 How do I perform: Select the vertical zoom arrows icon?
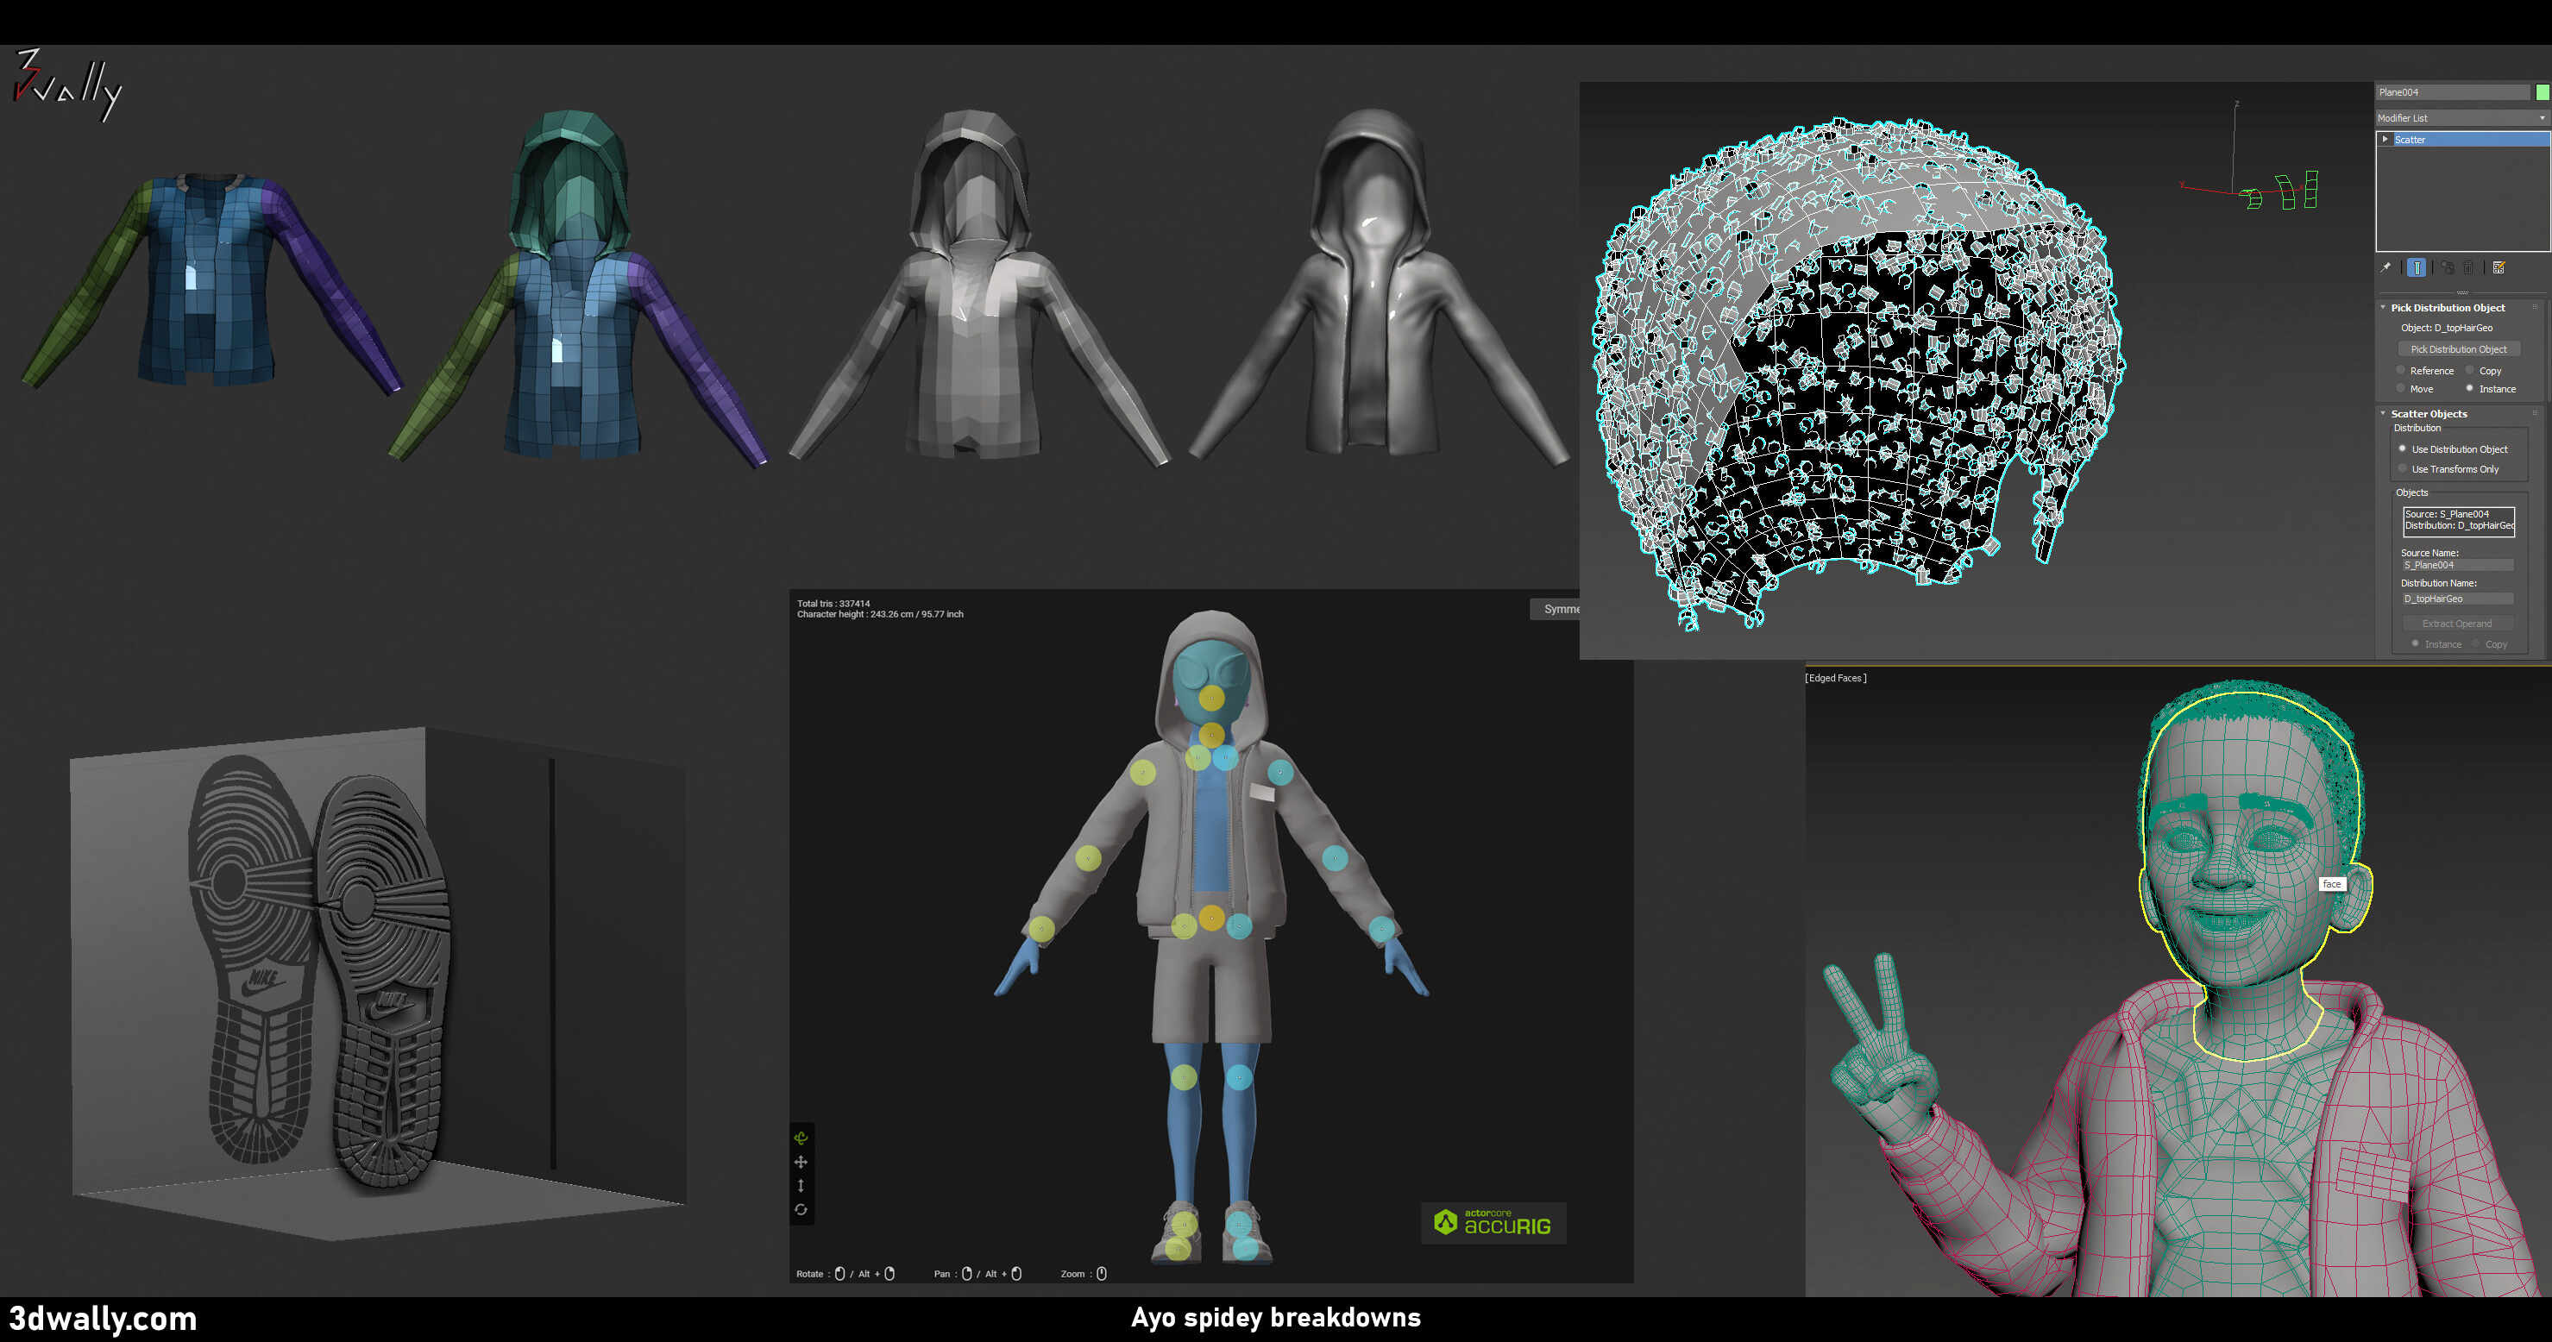pos(801,1186)
